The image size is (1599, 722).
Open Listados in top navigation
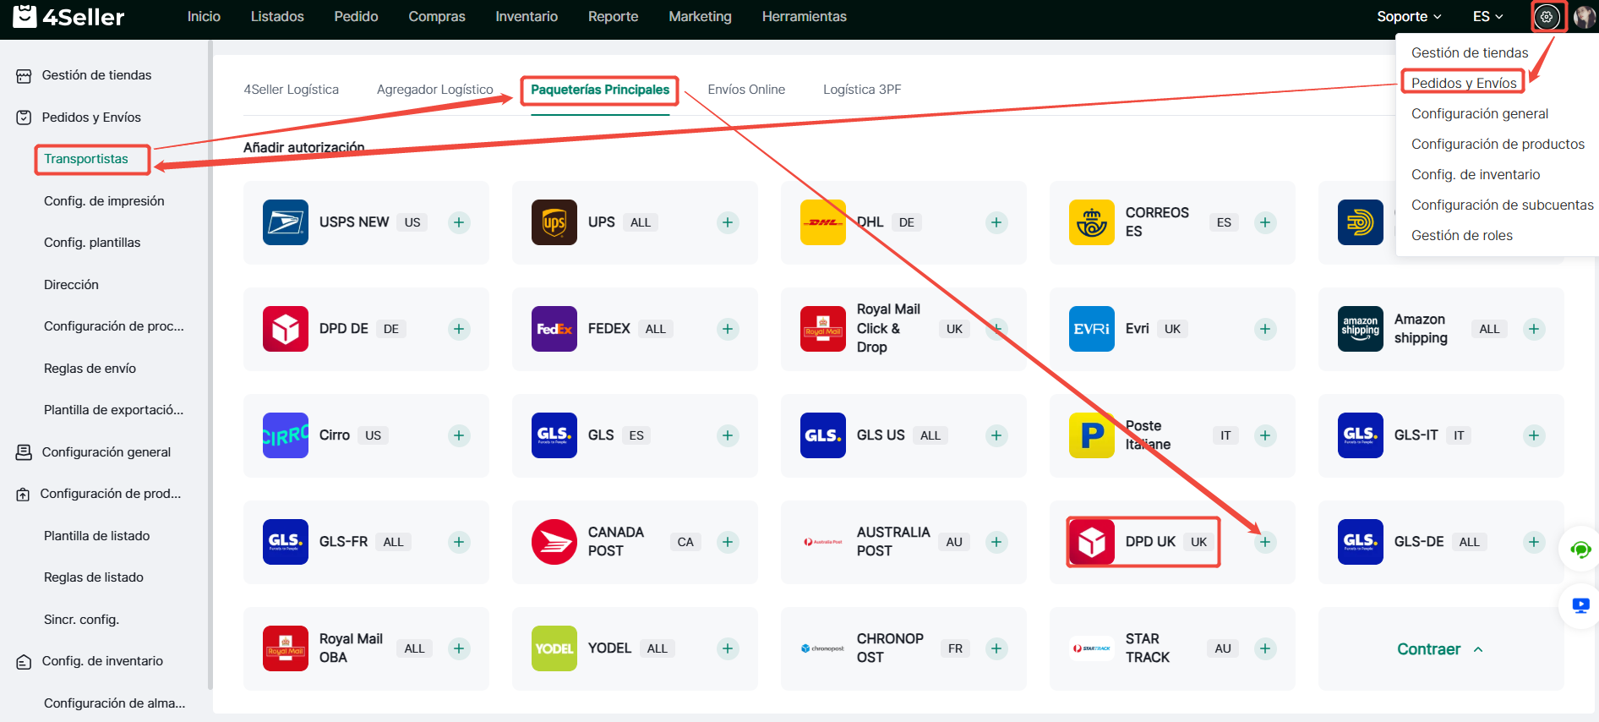(x=277, y=17)
